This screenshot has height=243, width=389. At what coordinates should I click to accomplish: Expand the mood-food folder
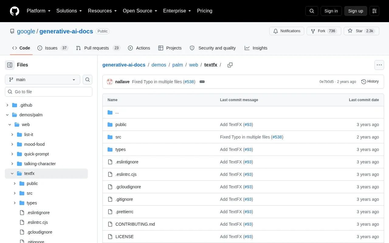point(12,144)
